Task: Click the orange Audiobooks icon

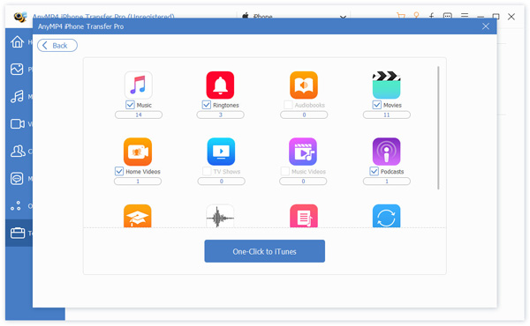Action: pyautogui.click(x=304, y=85)
